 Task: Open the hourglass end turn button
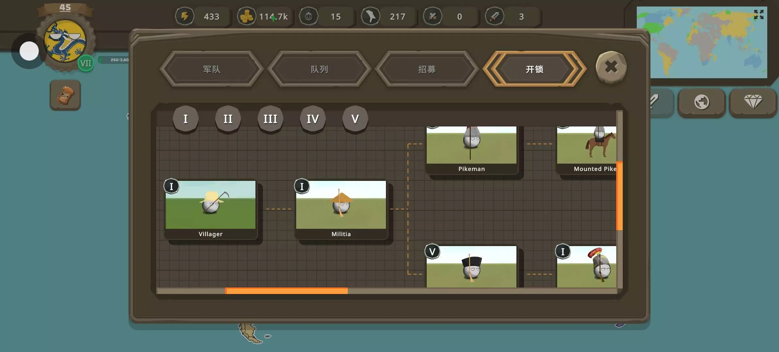coord(65,95)
